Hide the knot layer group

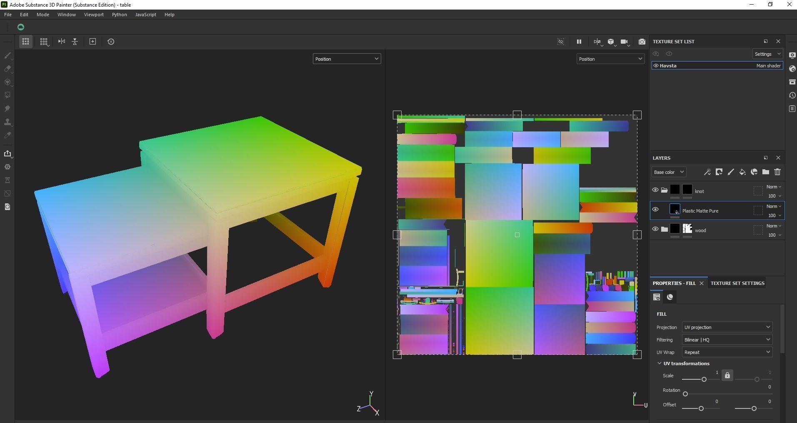point(655,190)
